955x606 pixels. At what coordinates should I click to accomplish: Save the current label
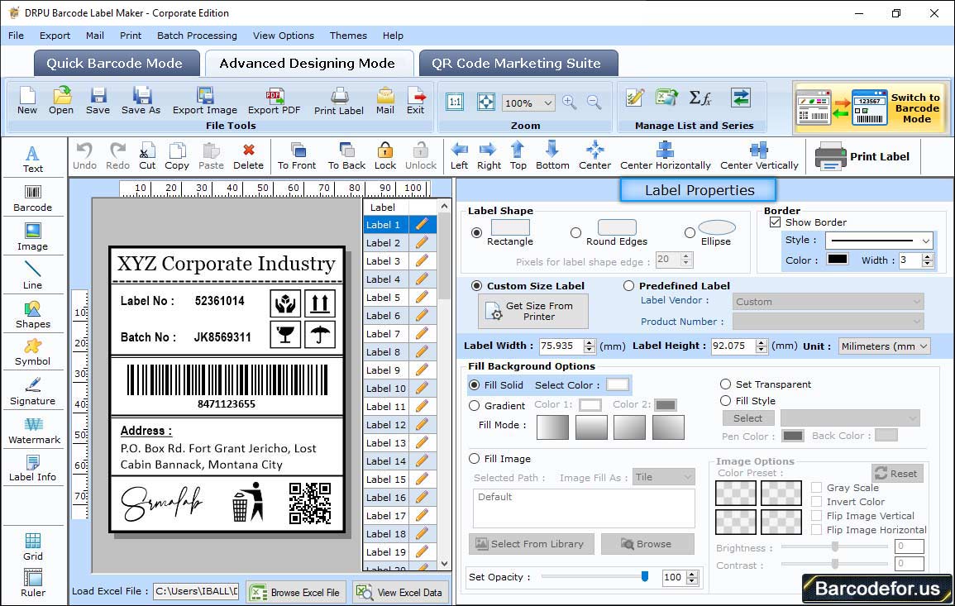pyautogui.click(x=98, y=101)
